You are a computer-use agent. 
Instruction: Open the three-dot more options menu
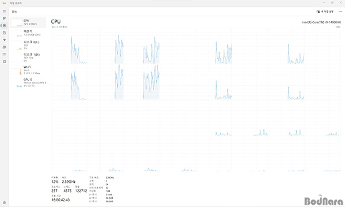coord(340,11)
